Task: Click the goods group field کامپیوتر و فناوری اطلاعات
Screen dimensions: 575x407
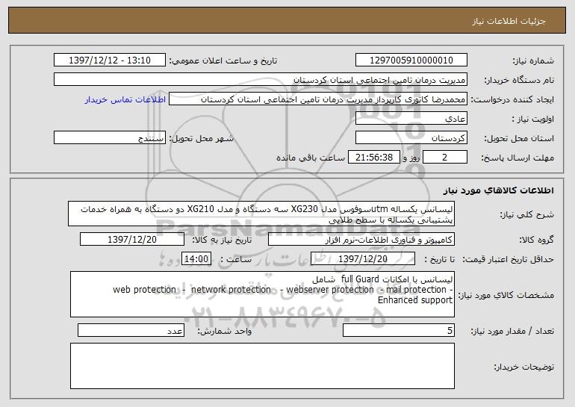Action: [x=361, y=240]
